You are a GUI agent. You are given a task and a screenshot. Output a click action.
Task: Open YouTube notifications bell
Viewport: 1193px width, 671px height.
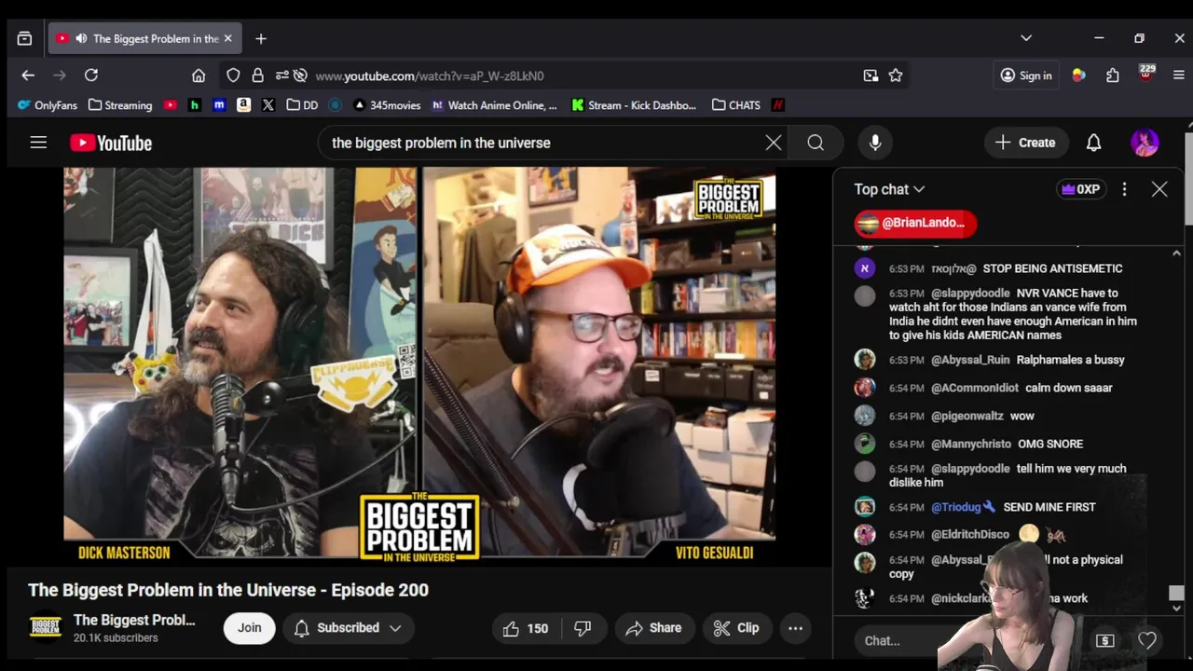click(x=1093, y=143)
